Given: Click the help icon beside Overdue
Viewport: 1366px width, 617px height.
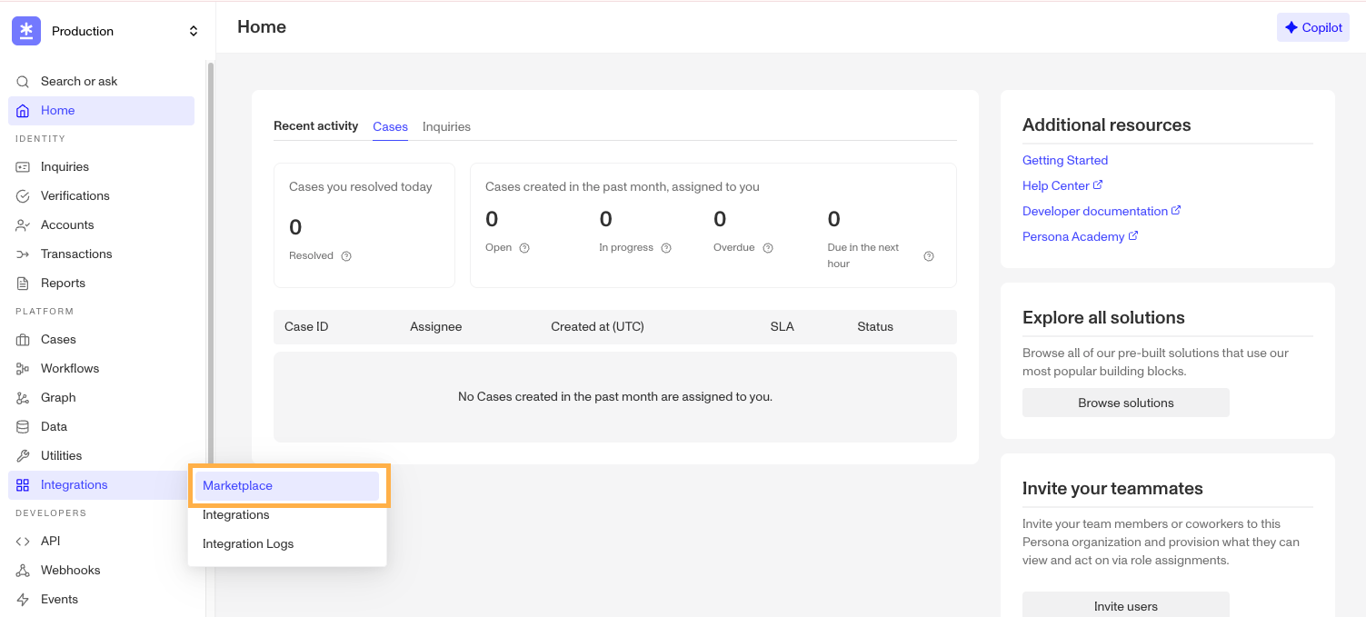Looking at the screenshot, I should click(x=768, y=248).
